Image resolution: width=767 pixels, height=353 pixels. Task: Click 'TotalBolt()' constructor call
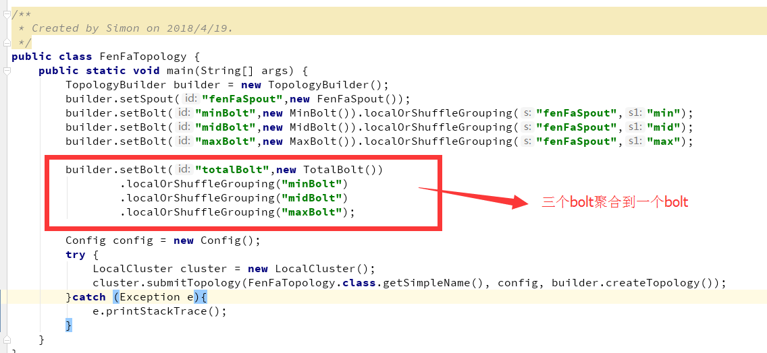[x=338, y=170]
